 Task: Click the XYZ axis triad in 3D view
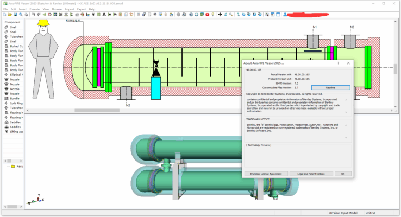click(35, 199)
